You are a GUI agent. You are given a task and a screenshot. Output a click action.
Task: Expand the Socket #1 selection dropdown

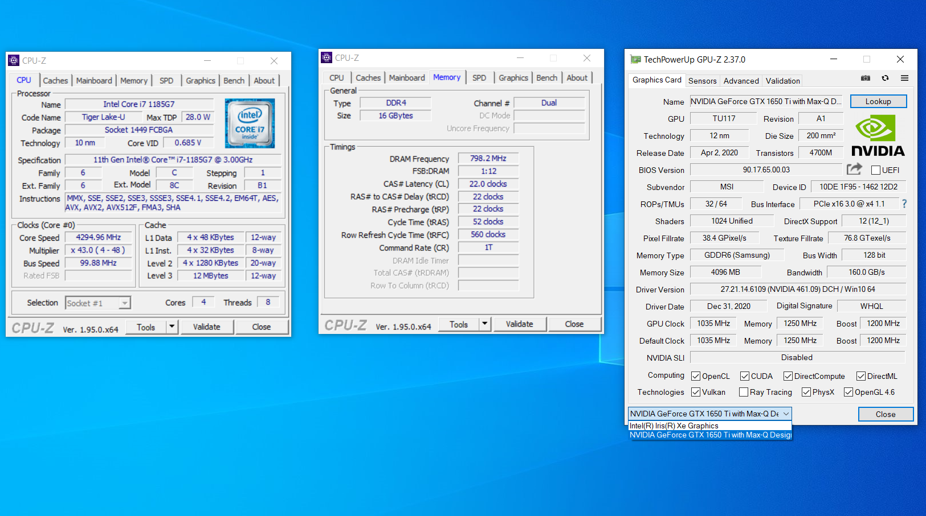(x=125, y=303)
